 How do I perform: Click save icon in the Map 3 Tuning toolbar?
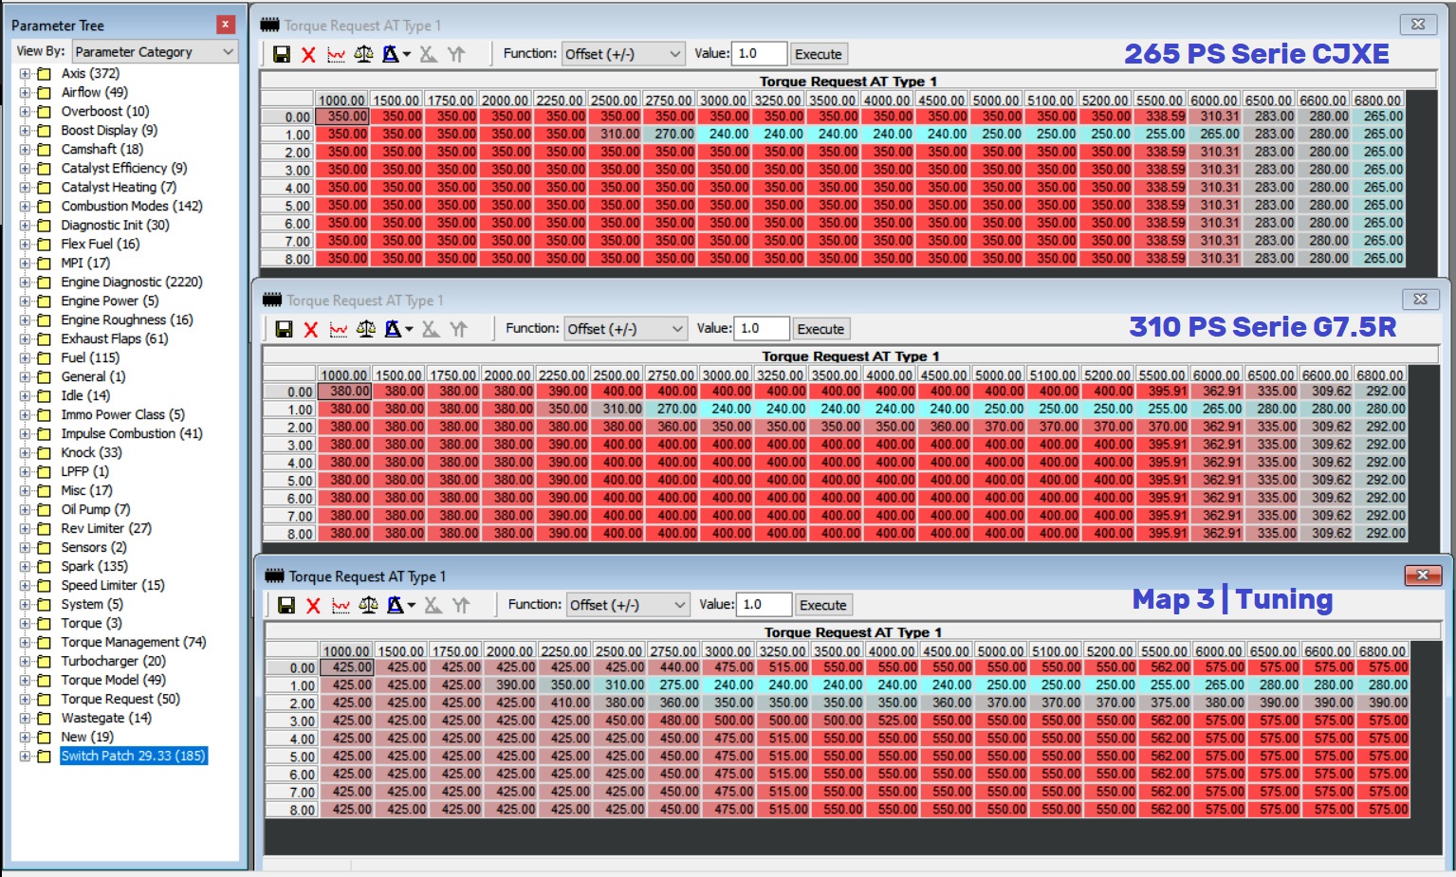tap(286, 606)
